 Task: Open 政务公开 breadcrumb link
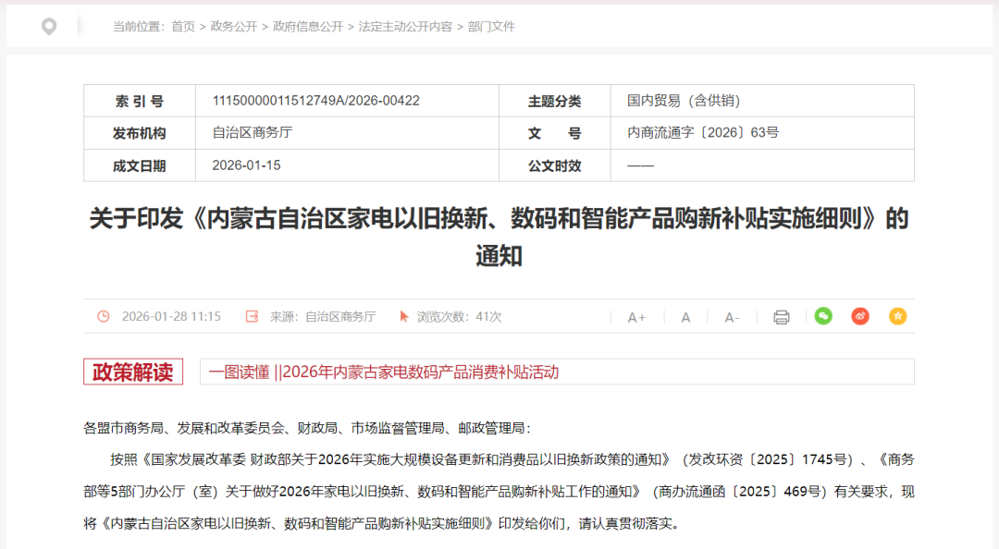coord(234,27)
